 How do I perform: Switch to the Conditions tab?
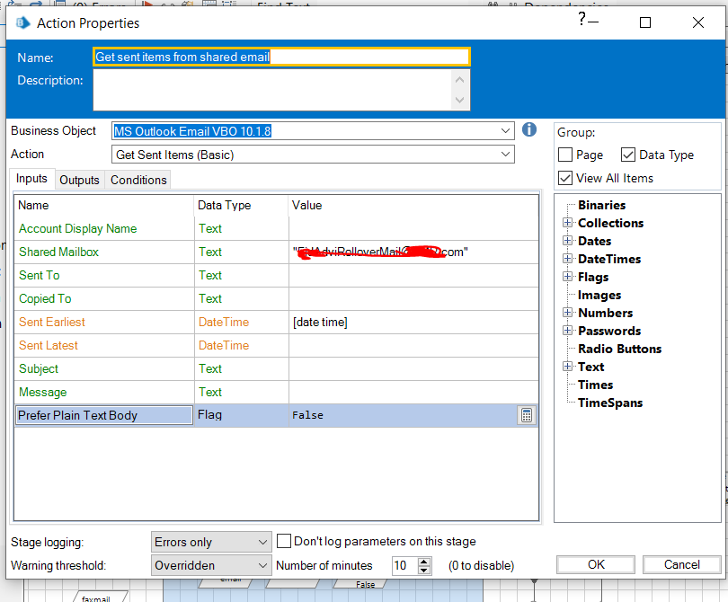click(138, 180)
